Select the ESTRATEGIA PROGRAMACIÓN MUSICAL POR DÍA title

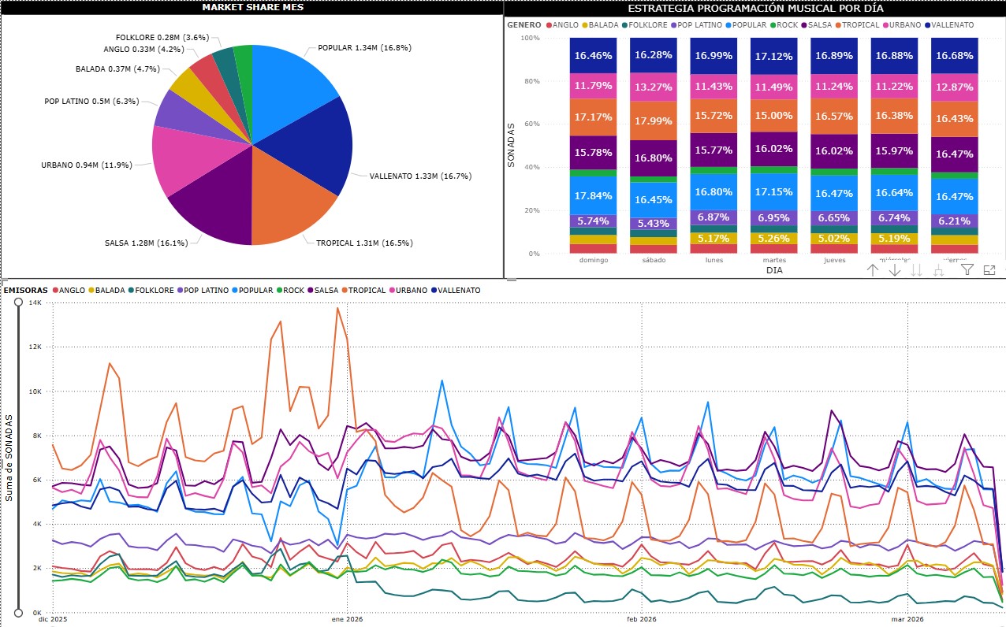tap(754, 8)
